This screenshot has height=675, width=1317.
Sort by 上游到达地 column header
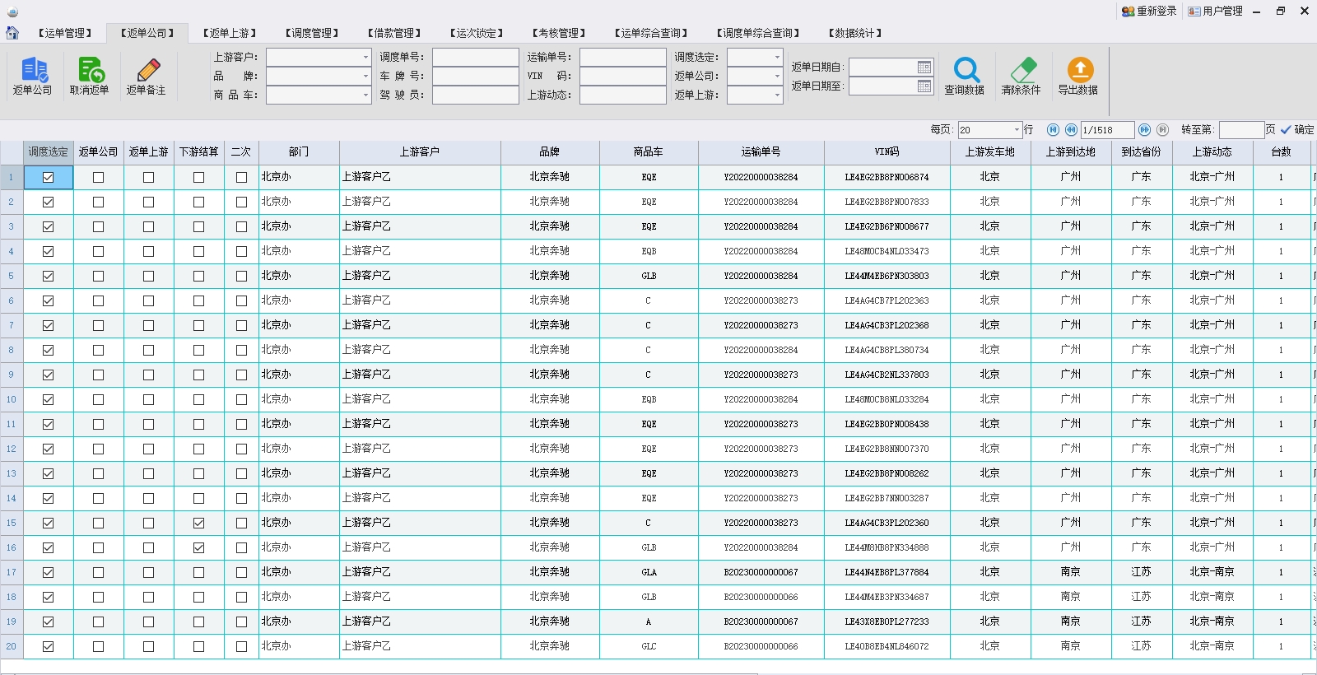[1071, 152]
